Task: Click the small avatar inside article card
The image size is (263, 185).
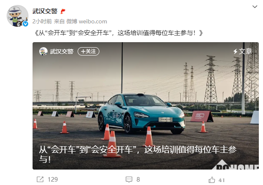Action: [x=43, y=51]
